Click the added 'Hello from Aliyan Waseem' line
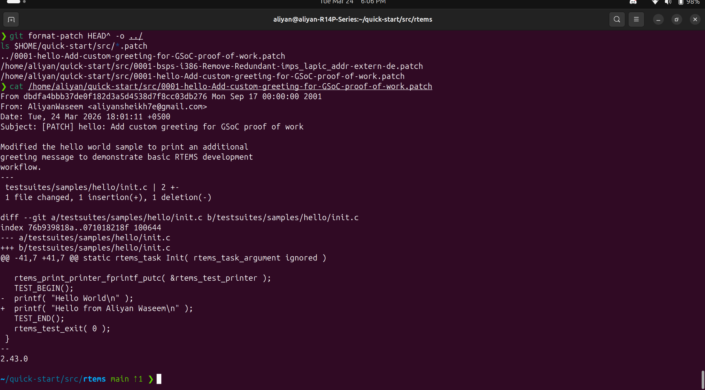Viewport: 705px width, 390px height. click(103, 309)
